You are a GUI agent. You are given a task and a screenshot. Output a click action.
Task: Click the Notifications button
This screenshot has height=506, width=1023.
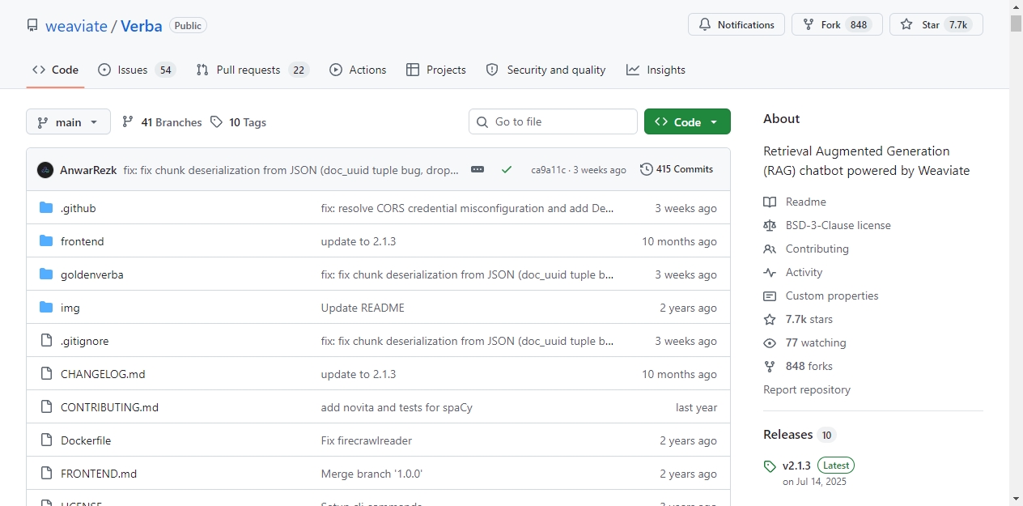click(736, 25)
